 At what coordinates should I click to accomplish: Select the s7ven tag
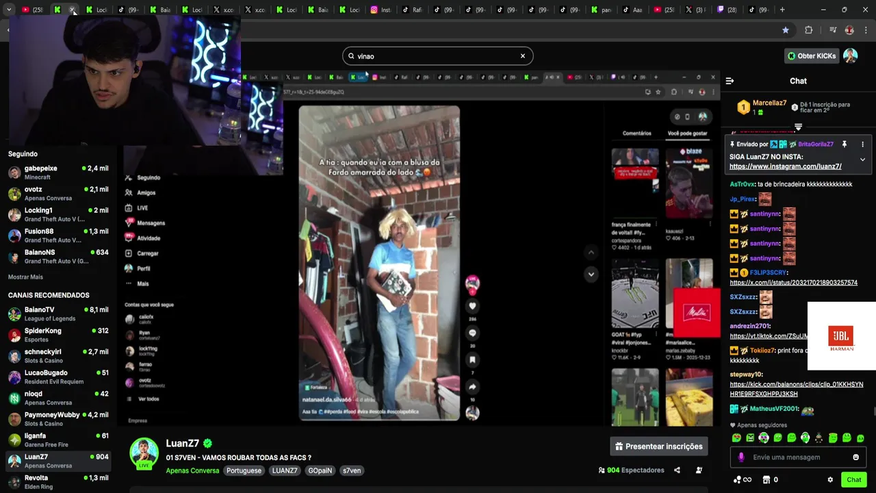[352, 471]
